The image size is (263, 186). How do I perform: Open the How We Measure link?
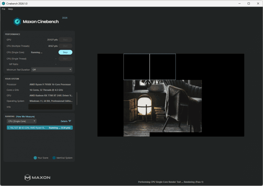25,116
